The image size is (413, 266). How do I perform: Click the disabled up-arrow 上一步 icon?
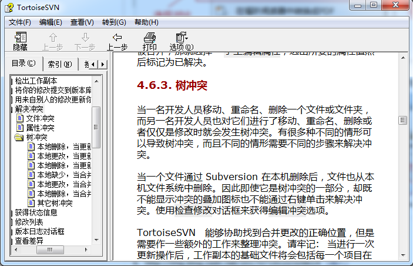click(x=53, y=38)
